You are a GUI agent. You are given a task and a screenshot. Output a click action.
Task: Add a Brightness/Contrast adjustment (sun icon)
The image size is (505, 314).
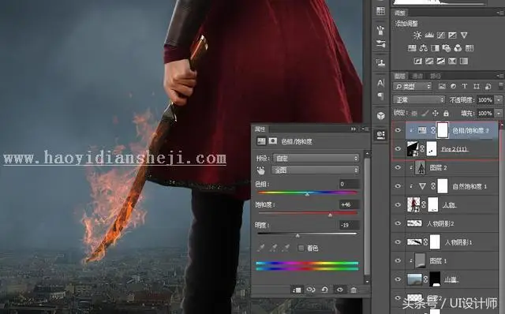tap(417, 35)
